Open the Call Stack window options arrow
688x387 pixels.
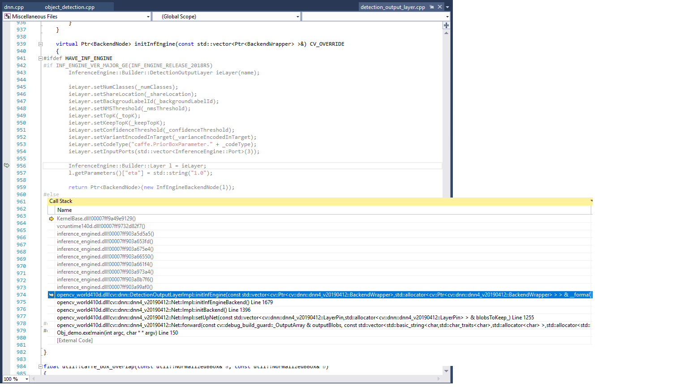pos(591,201)
